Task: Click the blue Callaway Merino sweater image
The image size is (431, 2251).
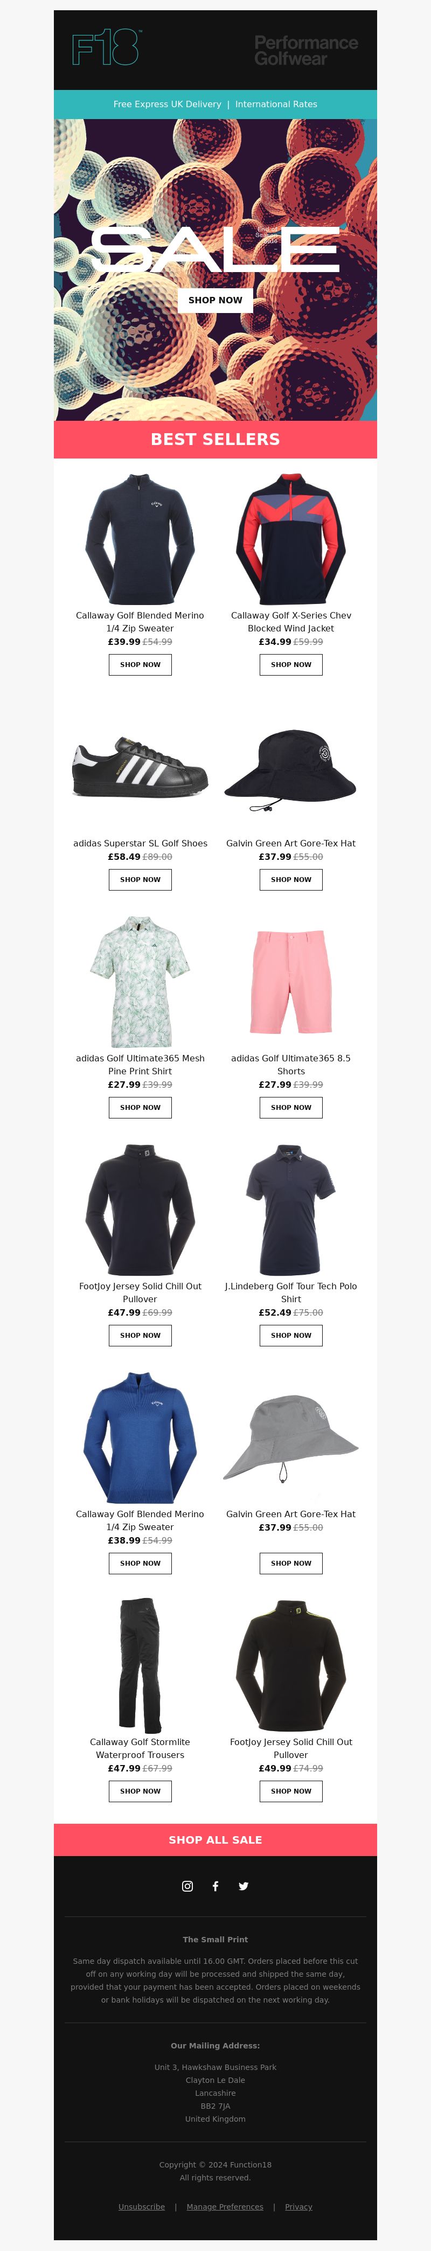Action: coord(140,1437)
